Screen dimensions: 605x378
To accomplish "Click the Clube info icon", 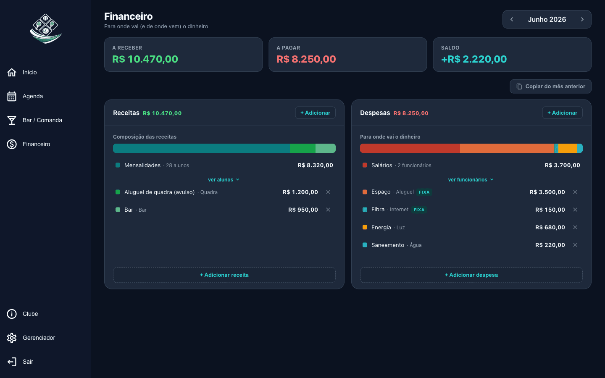I will click(x=12, y=314).
